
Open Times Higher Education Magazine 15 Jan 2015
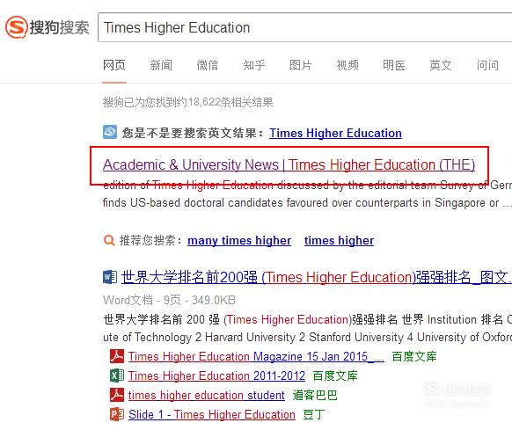[256, 356]
